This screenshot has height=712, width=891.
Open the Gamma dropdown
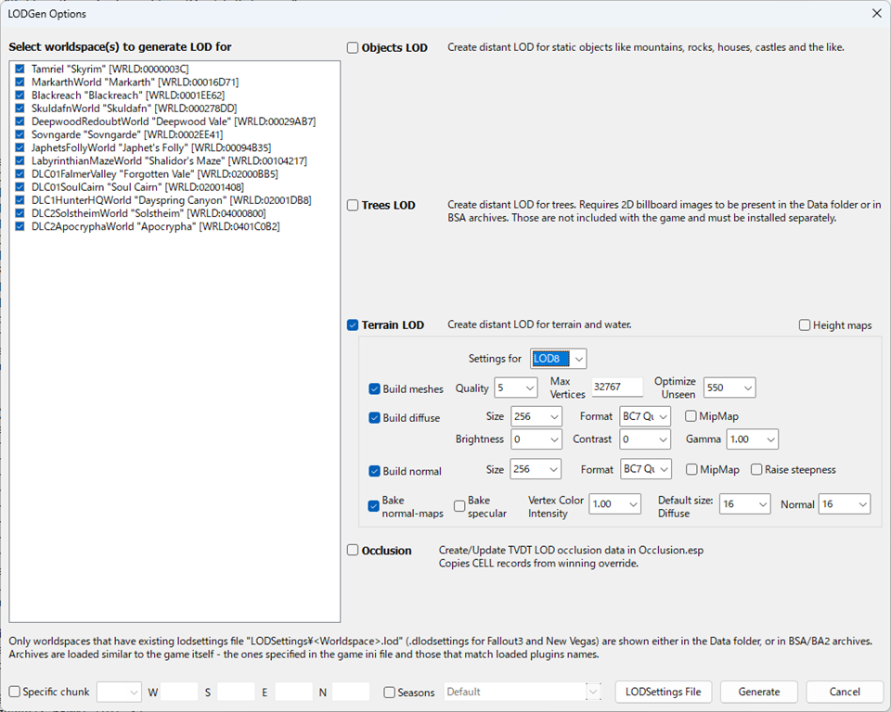tap(753, 439)
